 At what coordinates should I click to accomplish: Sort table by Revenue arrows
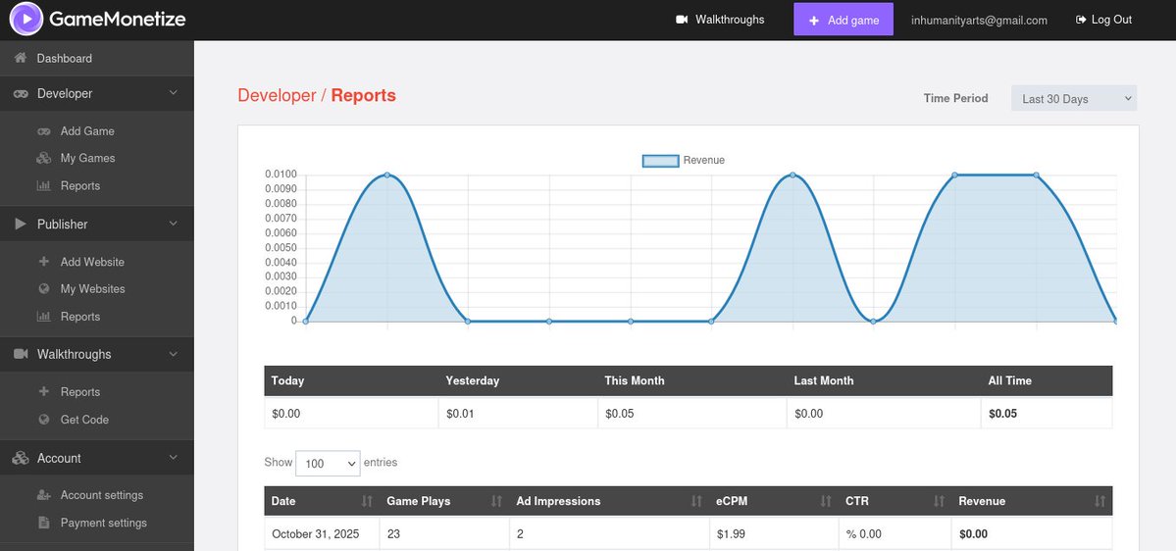coord(1100,501)
